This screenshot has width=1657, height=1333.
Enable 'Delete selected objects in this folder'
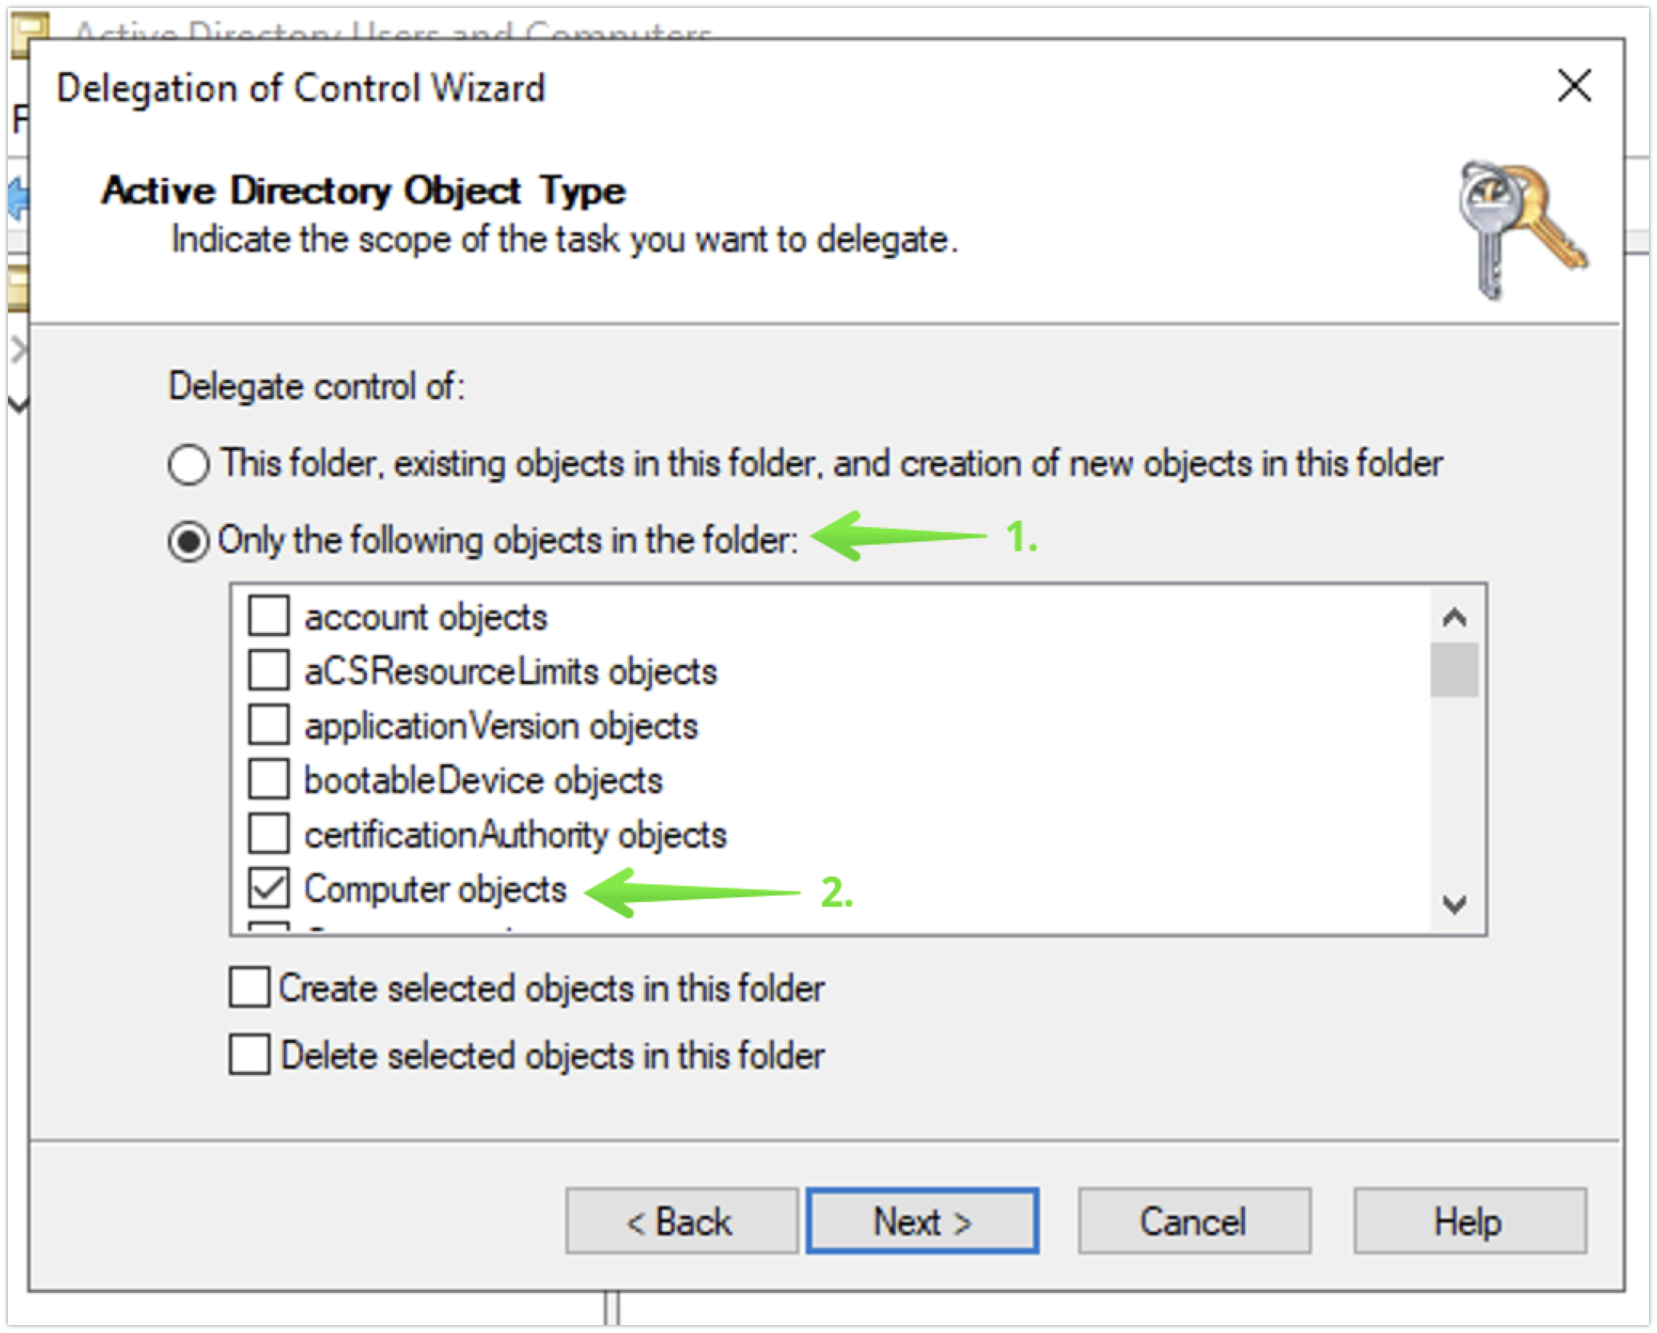[249, 1054]
